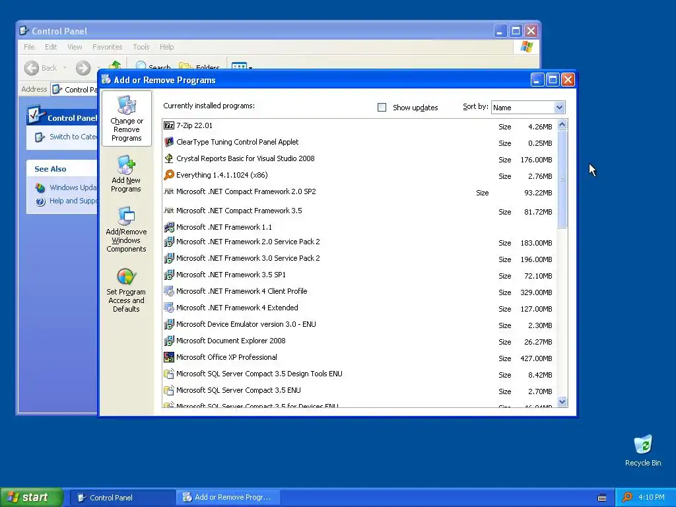Open the File menu in Control Panel
The image size is (676, 507).
pyautogui.click(x=29, y=47)
